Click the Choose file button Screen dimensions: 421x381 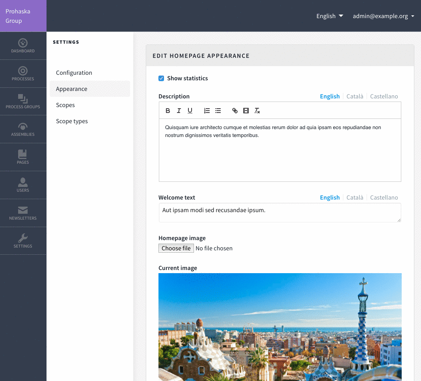(176, 248)
